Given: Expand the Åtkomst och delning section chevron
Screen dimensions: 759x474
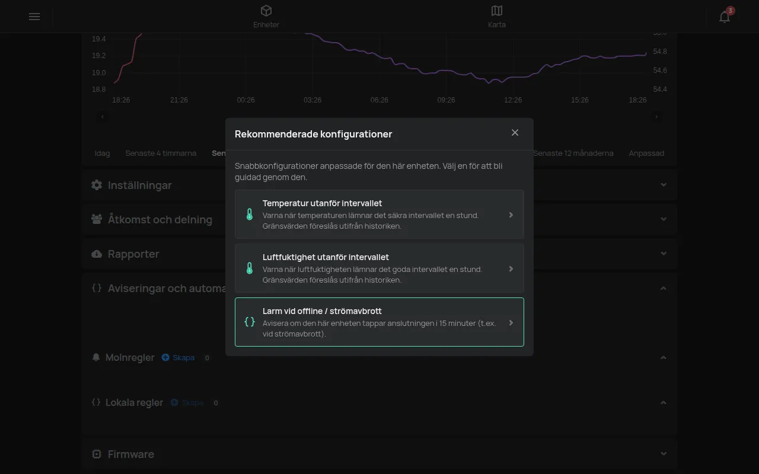Looking at the screenshot, I should (x=664, y=219).
